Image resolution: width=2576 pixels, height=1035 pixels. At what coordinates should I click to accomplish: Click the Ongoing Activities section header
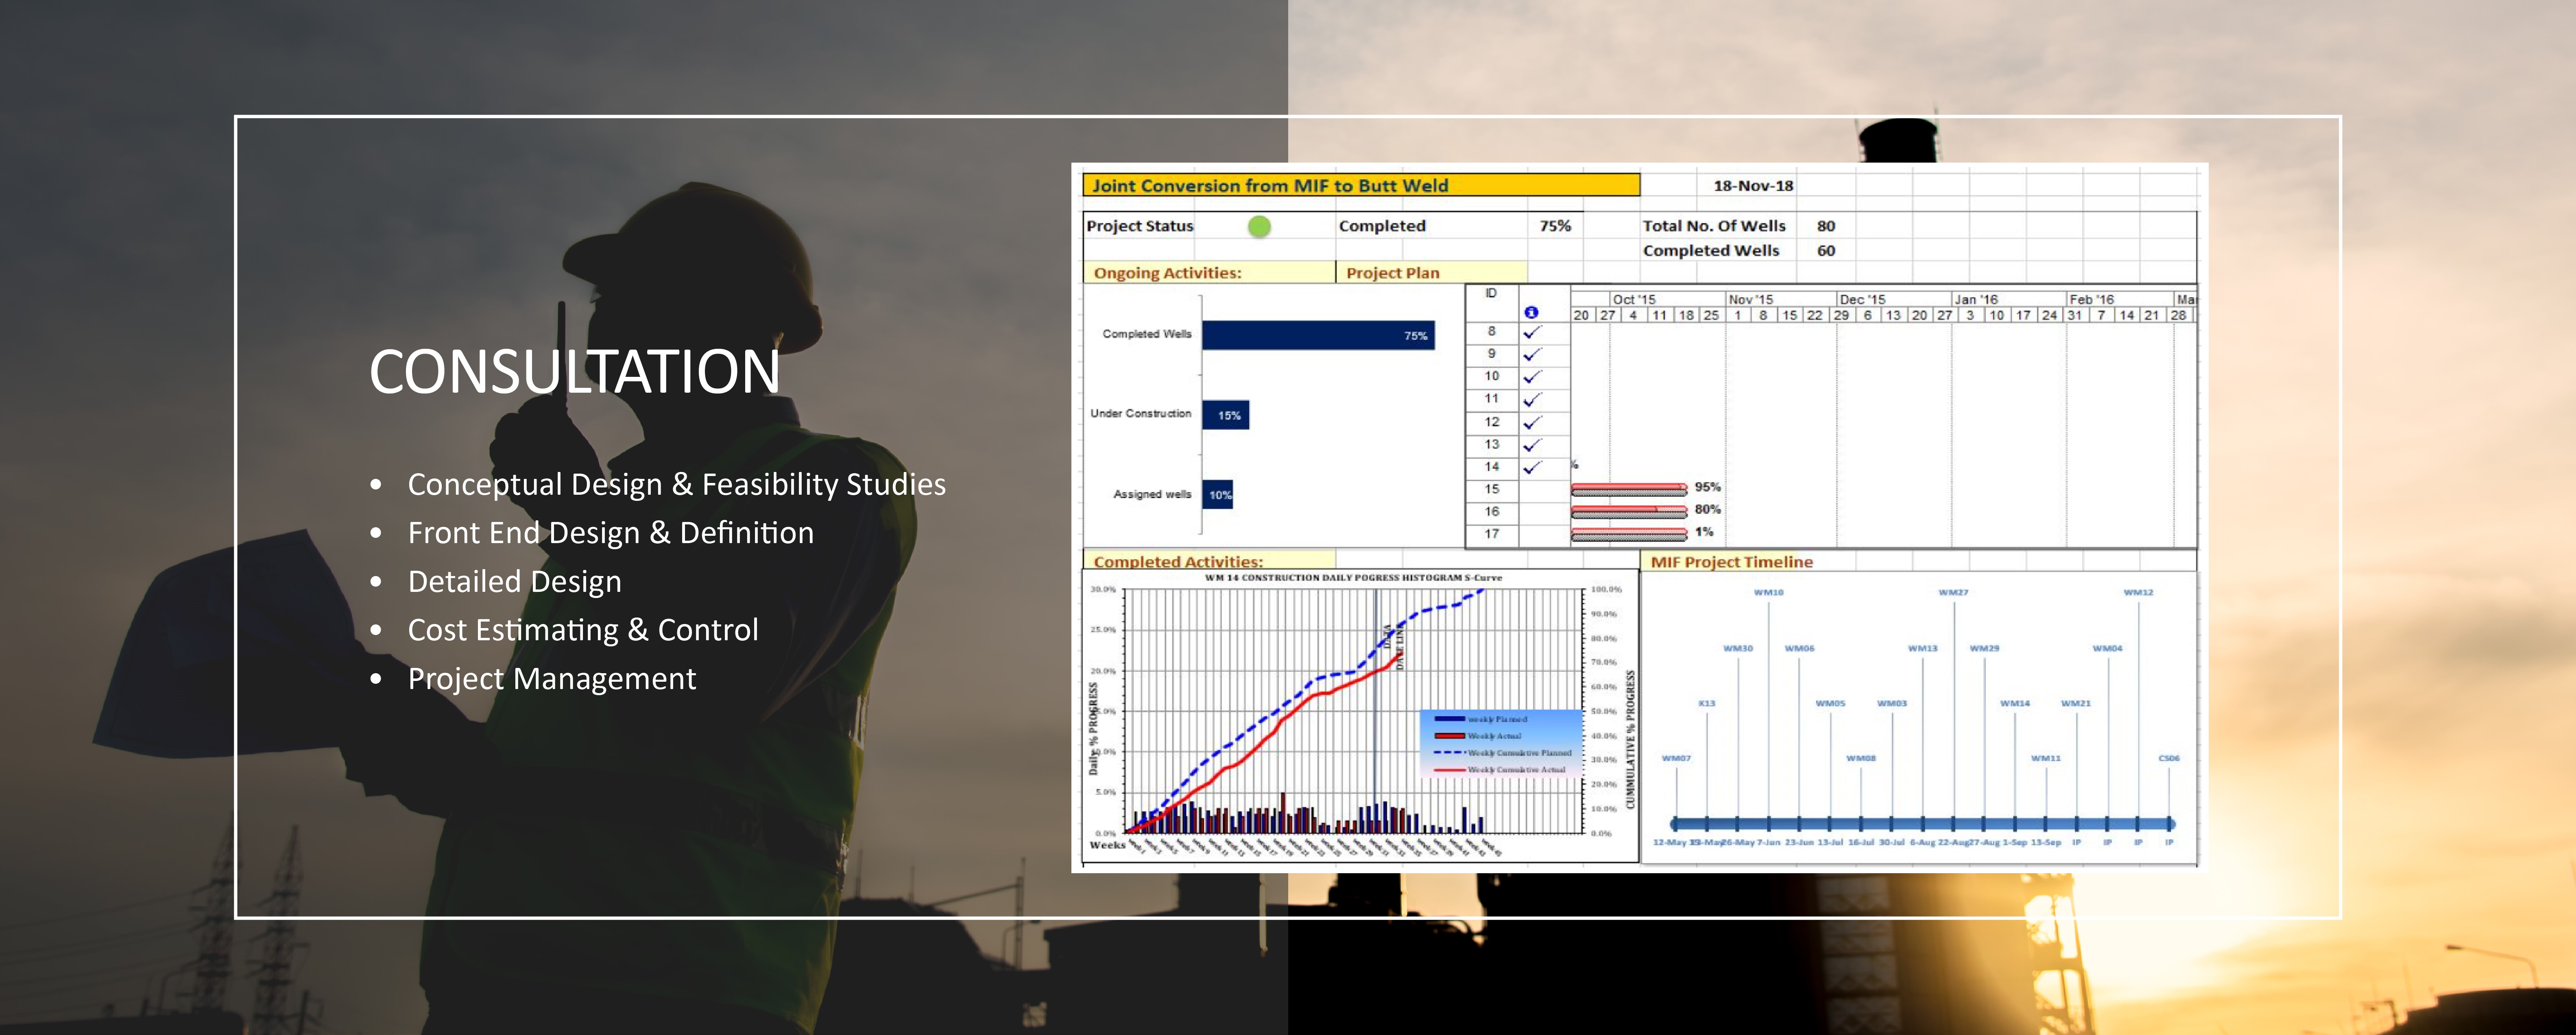(1167, 273)
